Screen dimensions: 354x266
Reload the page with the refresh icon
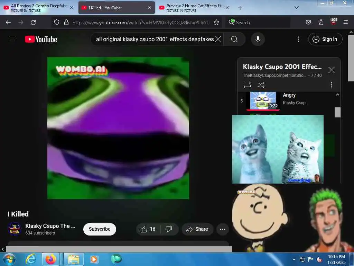pos(33,23)
